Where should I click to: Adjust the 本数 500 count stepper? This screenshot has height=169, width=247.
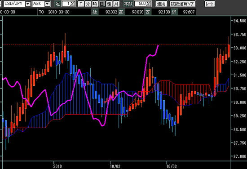[149, 4]
